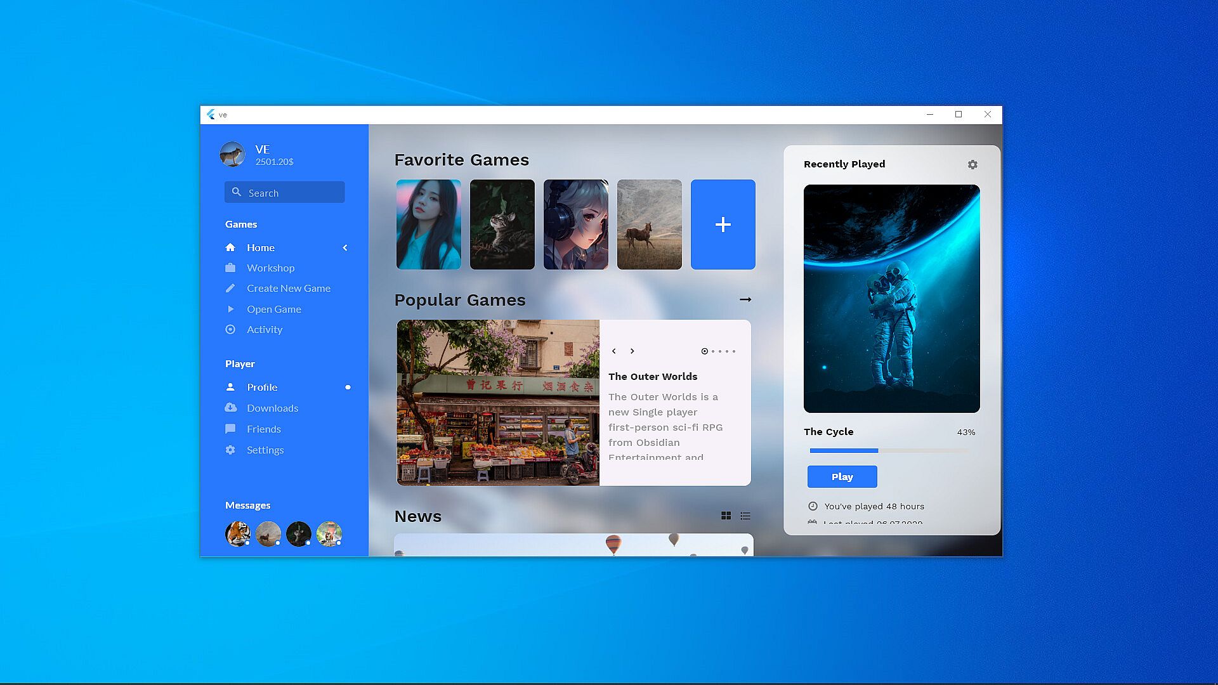Open tiger avatar message in Messages

point(237,534)
